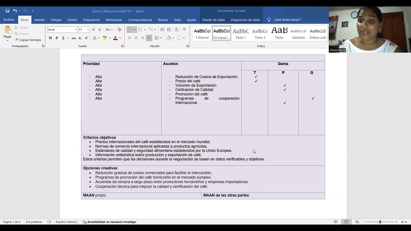
Task: Toggle superscript formatting
Action: 86,38
